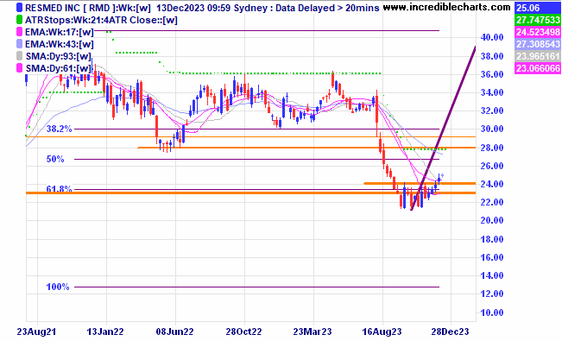Click the orange support line at 28.00
This screenshot has width=562, height=341.
coord(306,148)
